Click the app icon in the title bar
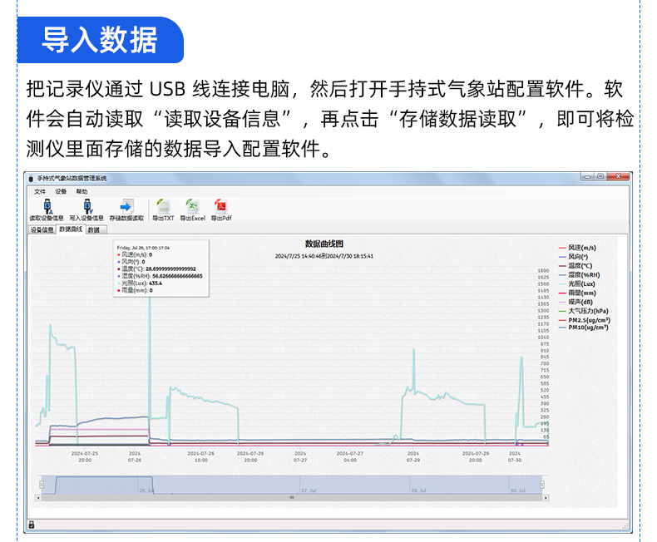The height and width of the screenshot is (542, 657). point(31,178)
